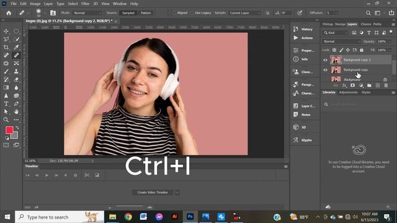
Task: Select the Zoom tool in toolbox
Action: pyautogui.click(x=6, y=120)
